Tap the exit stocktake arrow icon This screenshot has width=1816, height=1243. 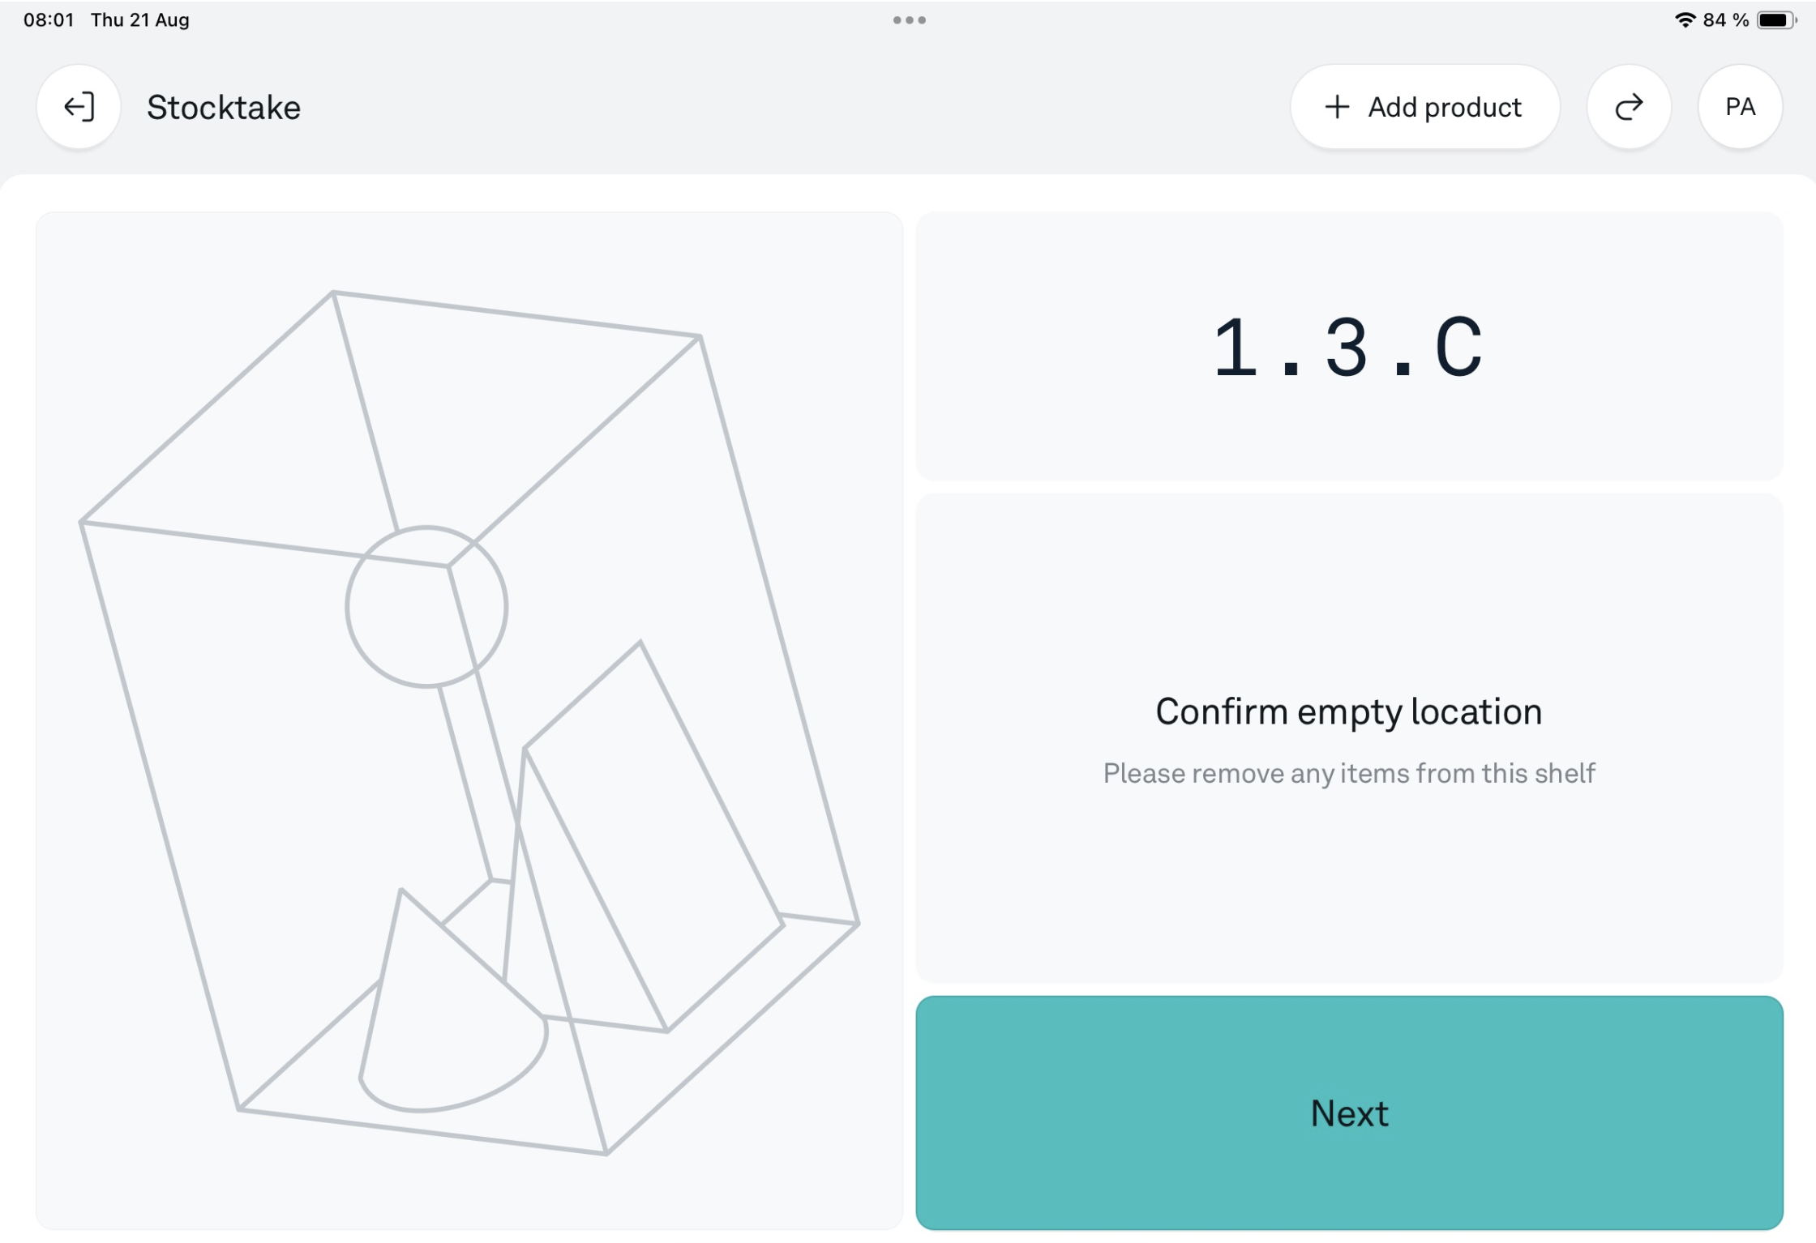pyautogui.click(x=79, y=107)
